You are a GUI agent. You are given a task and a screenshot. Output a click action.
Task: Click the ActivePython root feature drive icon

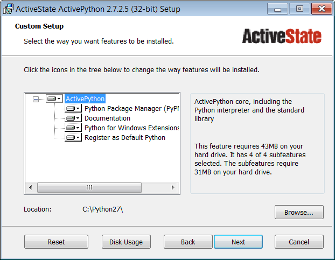(x=52, y=99)
